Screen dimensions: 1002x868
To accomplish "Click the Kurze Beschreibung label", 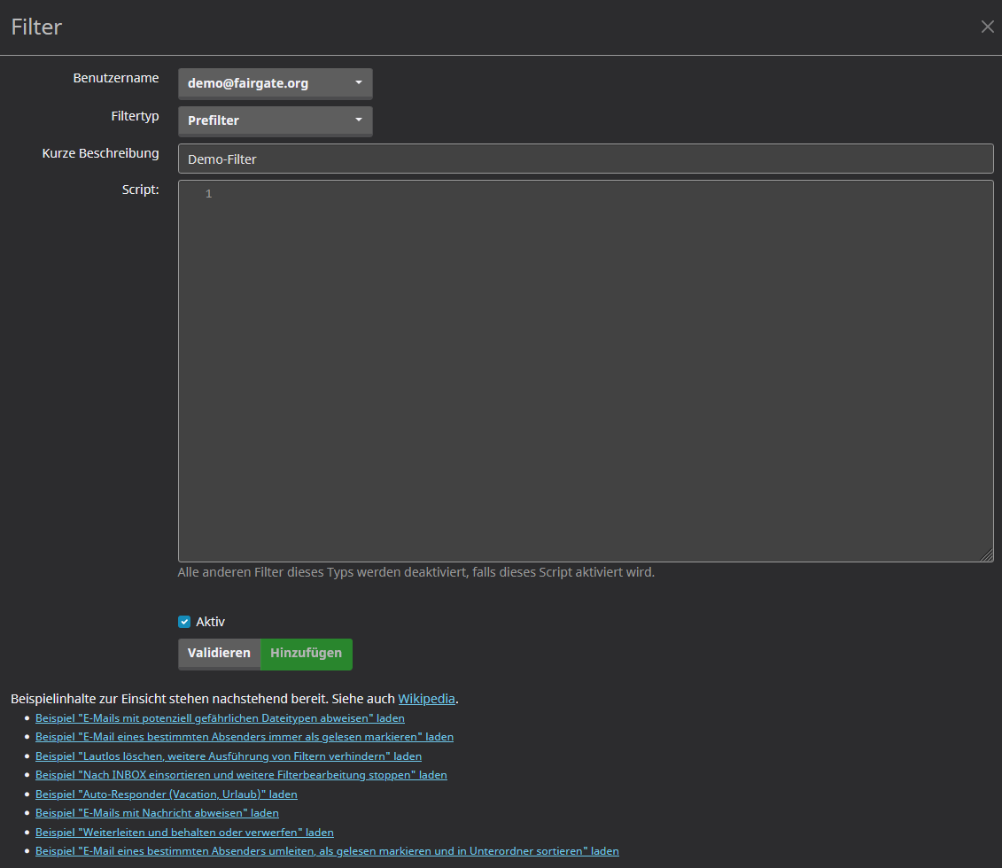I will [x=100, y=153].
